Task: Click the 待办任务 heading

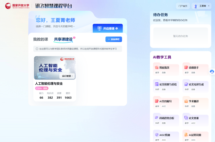Action: pyautogui.click(x=160, y=15)
